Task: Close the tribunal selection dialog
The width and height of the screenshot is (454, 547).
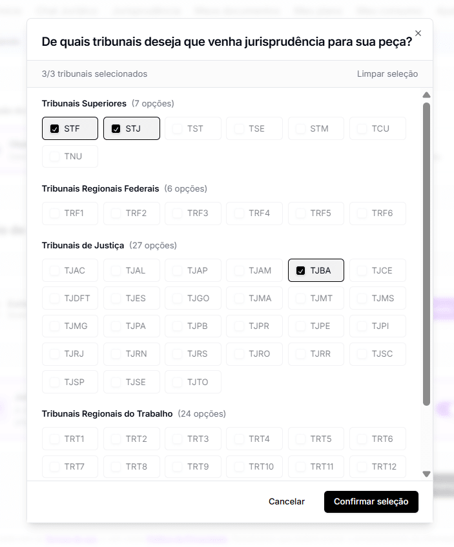Action: pos(418,34)
